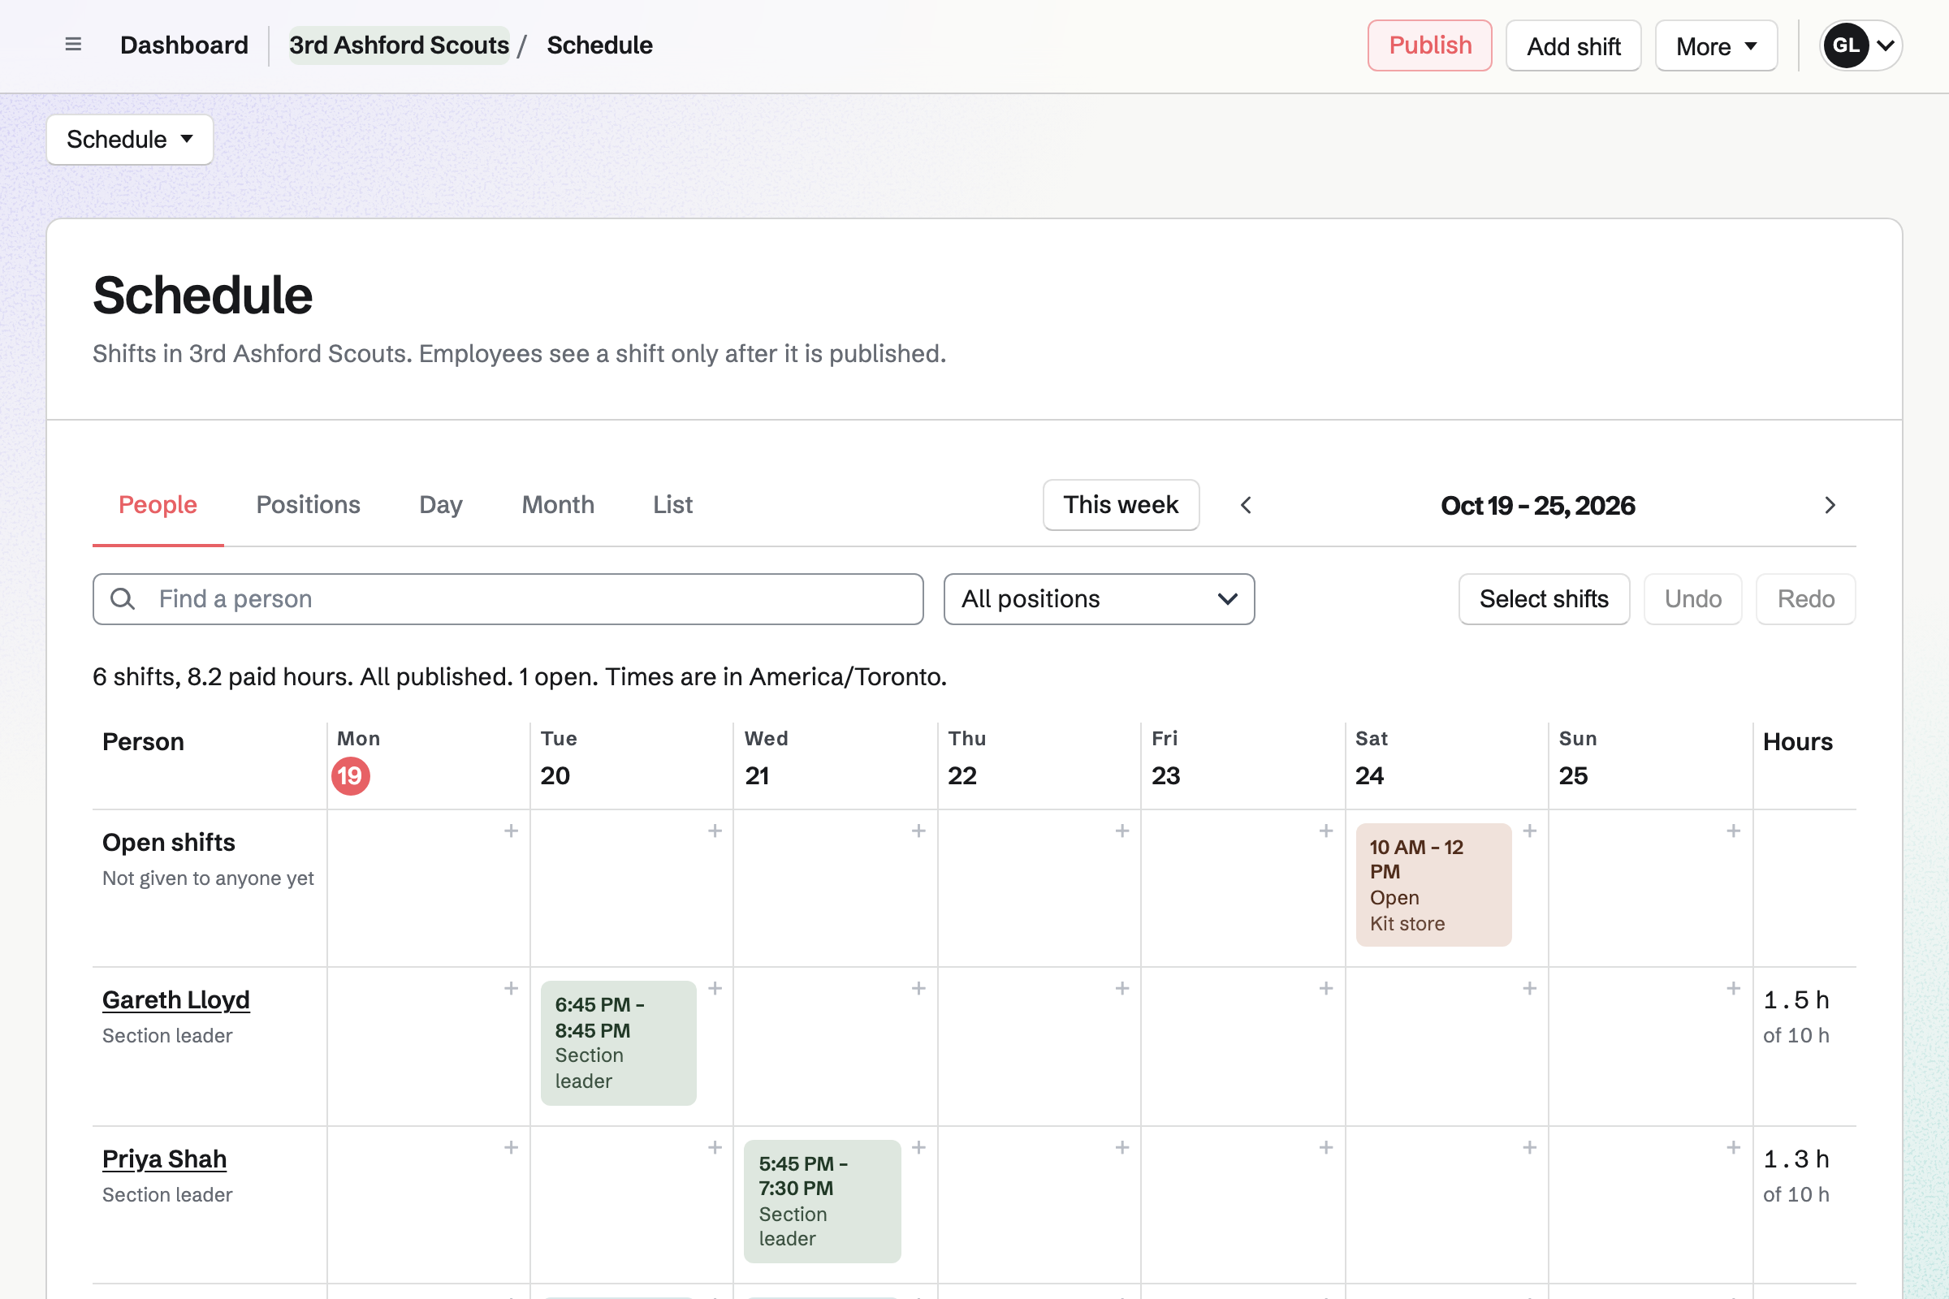Add Priya Shah shift on Tuesday
The width and height of the screenshot is (1949, 1299).
(x=715, y=1147)
